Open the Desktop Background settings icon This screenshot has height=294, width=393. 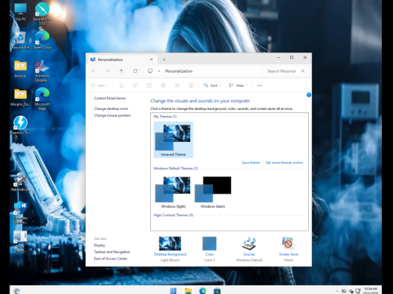click(x=170, y=243)
